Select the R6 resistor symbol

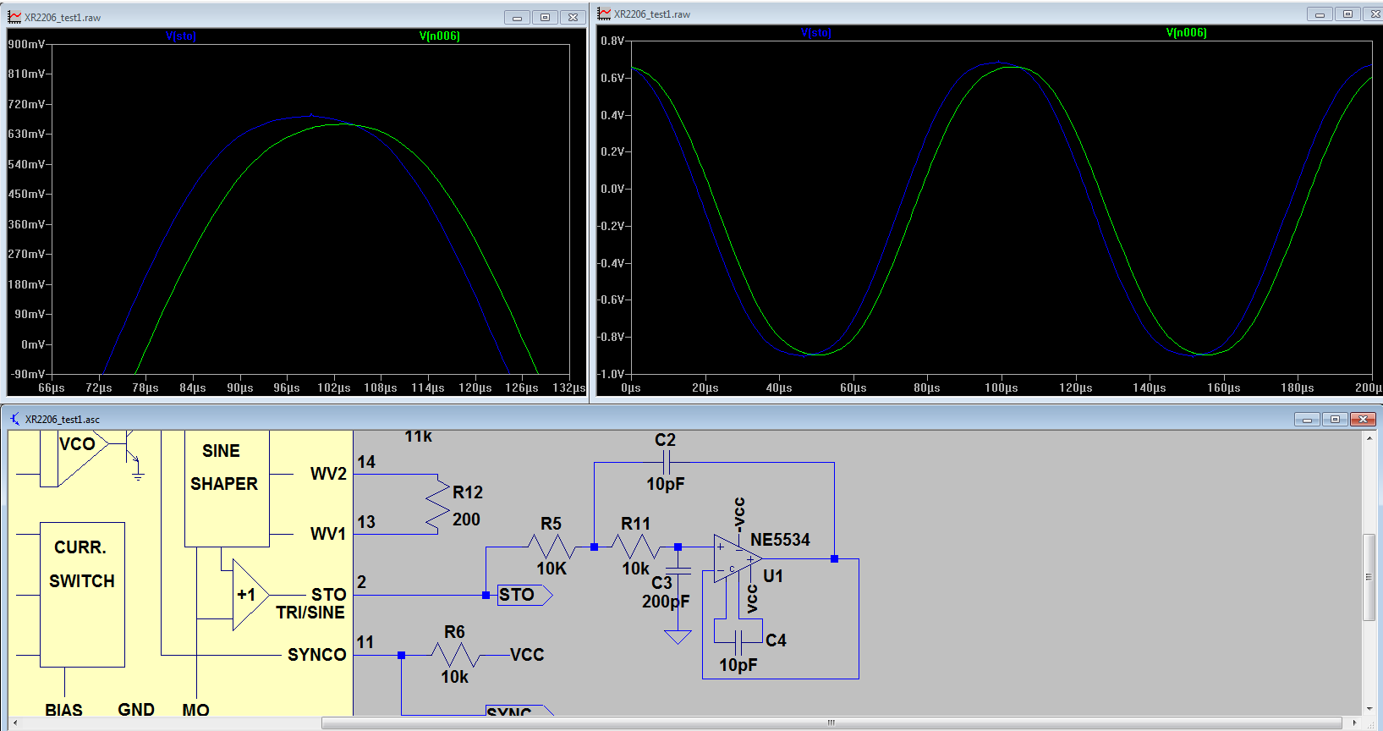(x=455, y=655)
